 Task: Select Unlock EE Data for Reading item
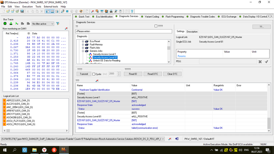coord(106,61)
